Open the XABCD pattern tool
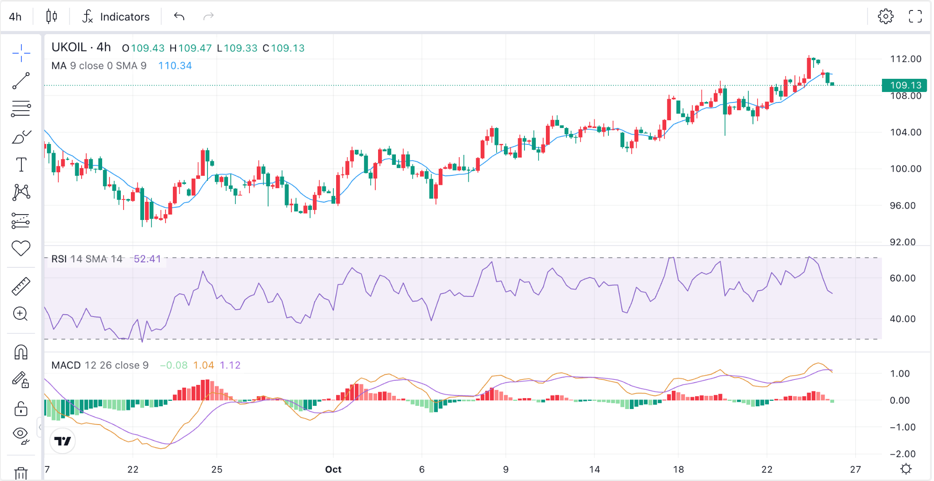This screenshot has height=481, width=934. (x=21, y=192)
